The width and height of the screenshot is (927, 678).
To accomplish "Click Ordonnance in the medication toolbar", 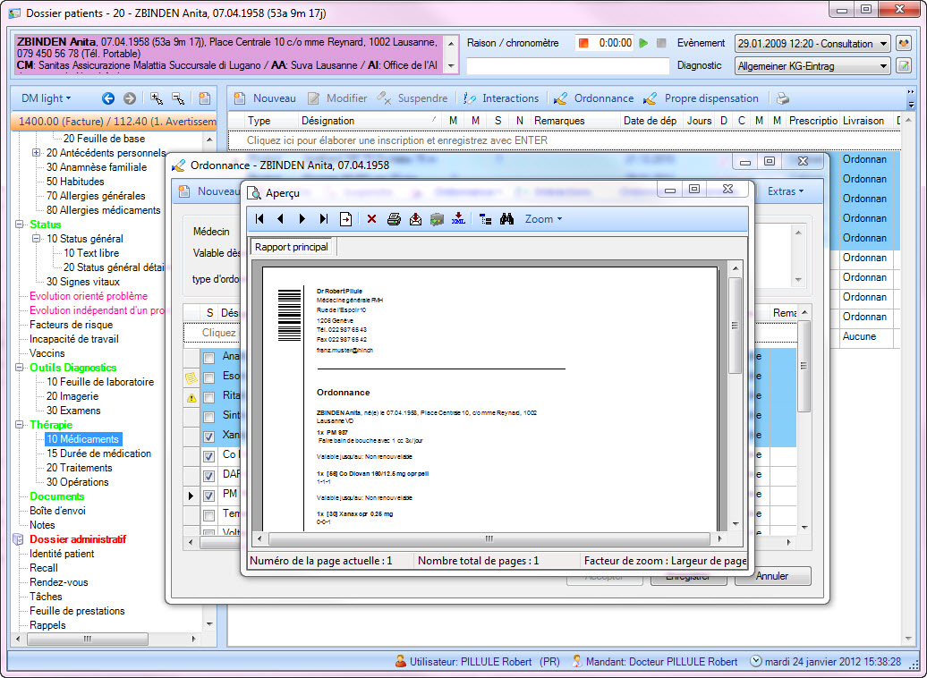I will tap(594, 98).
